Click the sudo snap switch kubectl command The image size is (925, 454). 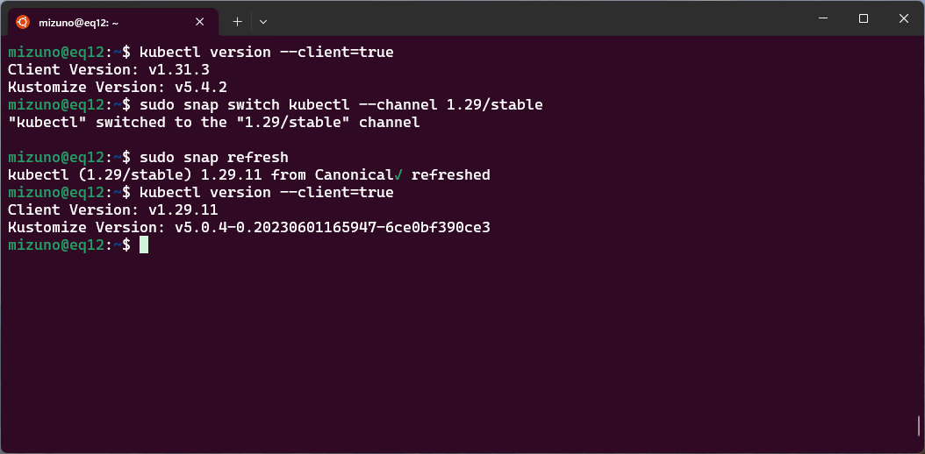pyautogui.click(x=341, y=105)
